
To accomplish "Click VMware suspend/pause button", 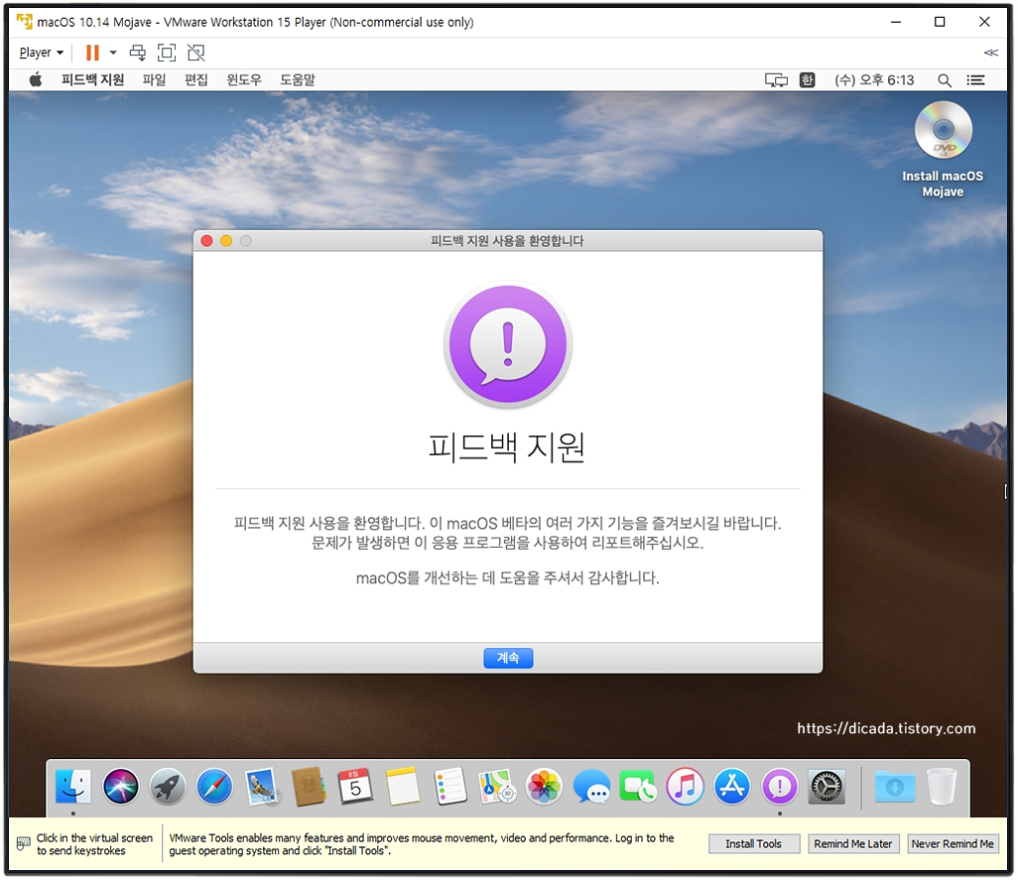I will (x=93, y=53).
